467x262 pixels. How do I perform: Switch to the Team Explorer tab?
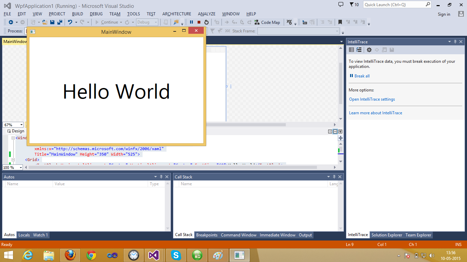418,235
